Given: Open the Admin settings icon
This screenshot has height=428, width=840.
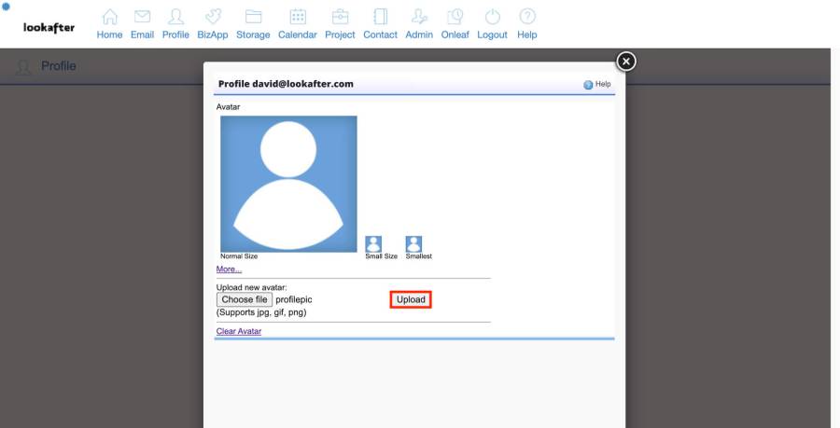Looking at the screenshot, I should pos(419,18).
